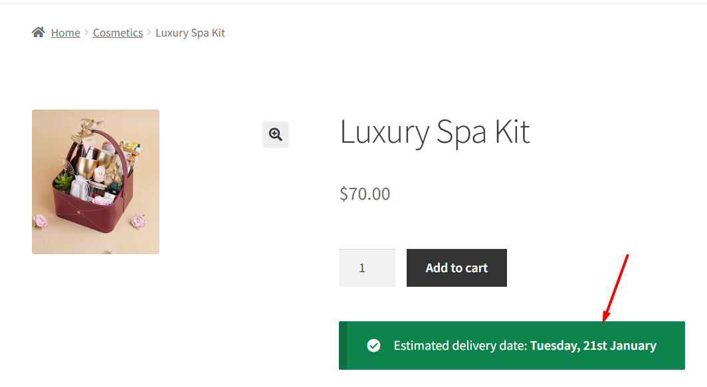Open the spa kit basket product photo
Image resolution: width=707 pixels, height=387 pixels.
pyautogui.click(x=96, y=181)
